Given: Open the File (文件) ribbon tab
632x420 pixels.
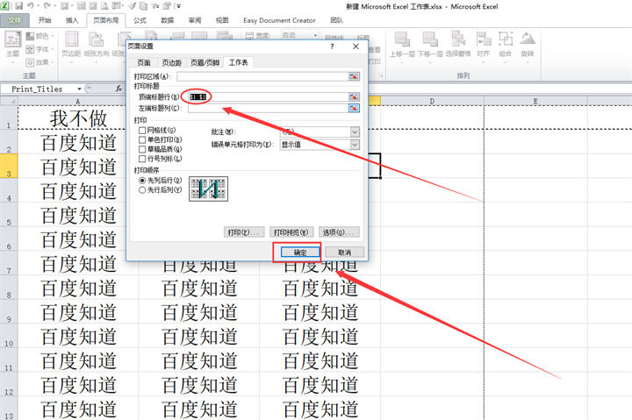Looking at the screenshot, I should (15, 20).
